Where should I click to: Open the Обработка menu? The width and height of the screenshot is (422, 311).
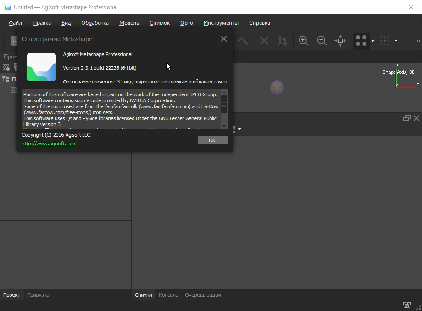95,23
